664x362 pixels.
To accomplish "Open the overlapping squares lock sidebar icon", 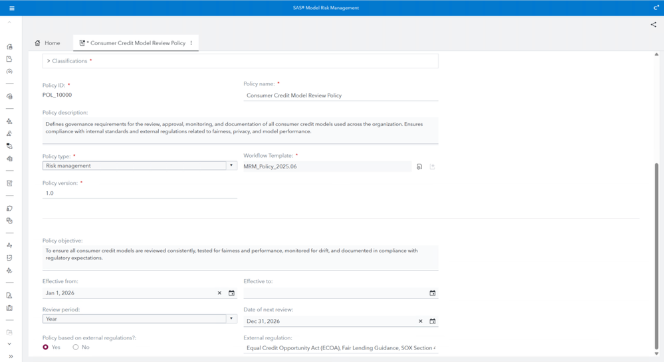I will point(9,221).
